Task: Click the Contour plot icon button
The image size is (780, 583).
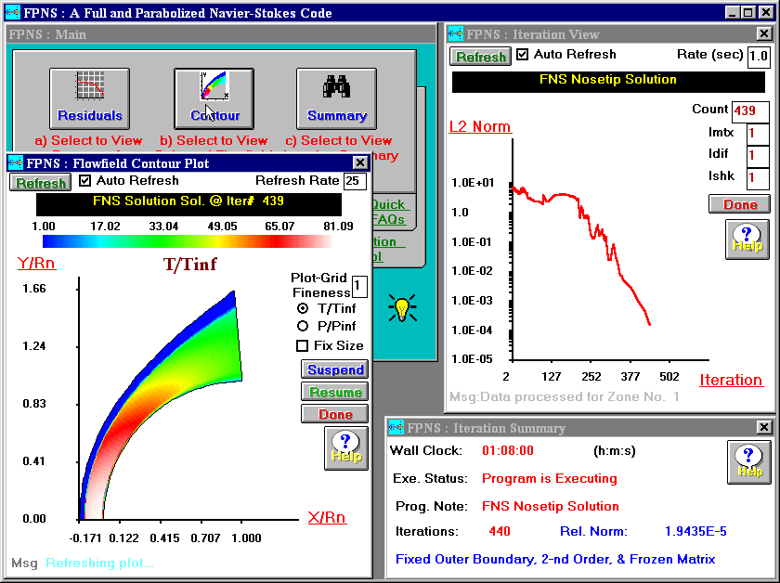Action: [214, 98]
